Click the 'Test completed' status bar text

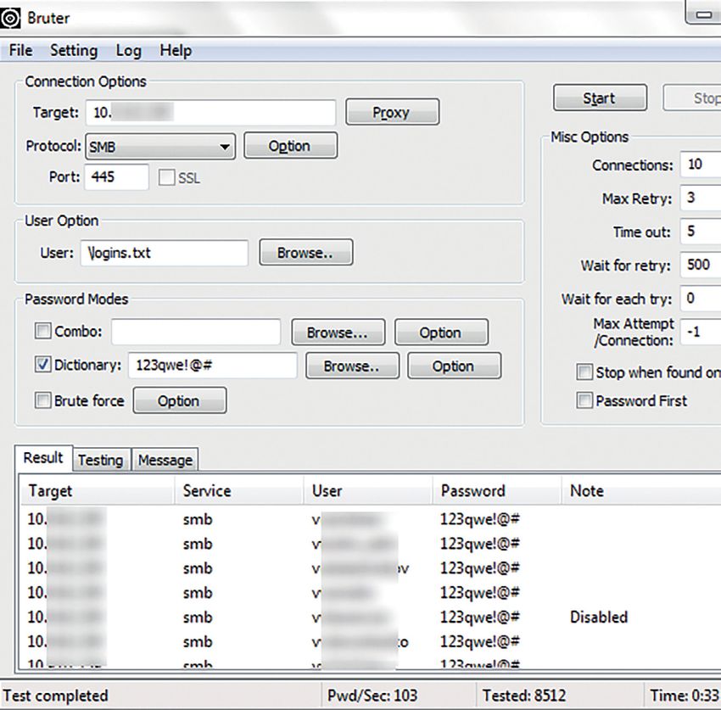(56, 696)
